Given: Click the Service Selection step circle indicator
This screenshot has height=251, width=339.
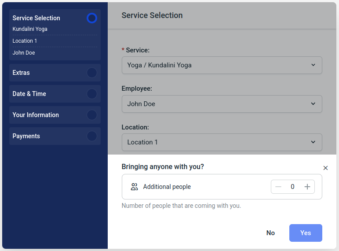Looking at the screenshot, I should [92, 18].
